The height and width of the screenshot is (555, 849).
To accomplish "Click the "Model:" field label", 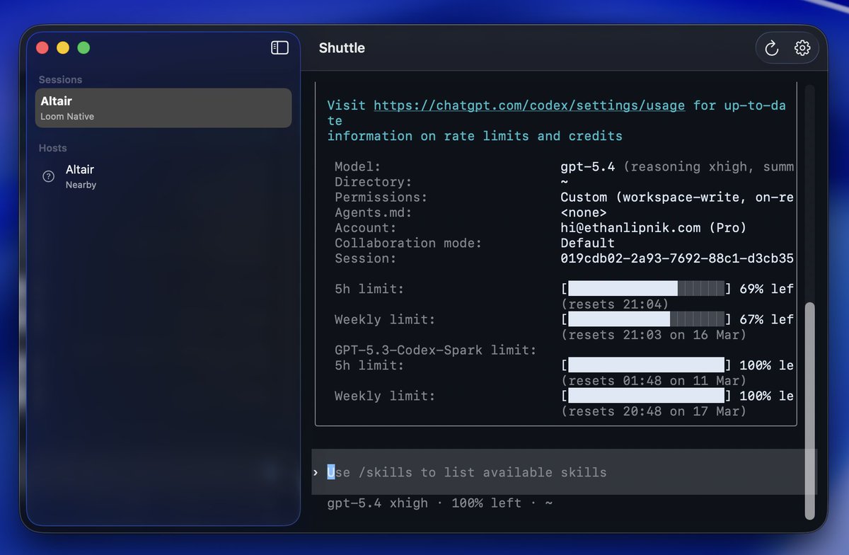I will click(358, 167).
